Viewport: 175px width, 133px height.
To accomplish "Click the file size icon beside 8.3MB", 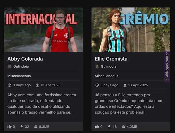I will pos(36,126).
